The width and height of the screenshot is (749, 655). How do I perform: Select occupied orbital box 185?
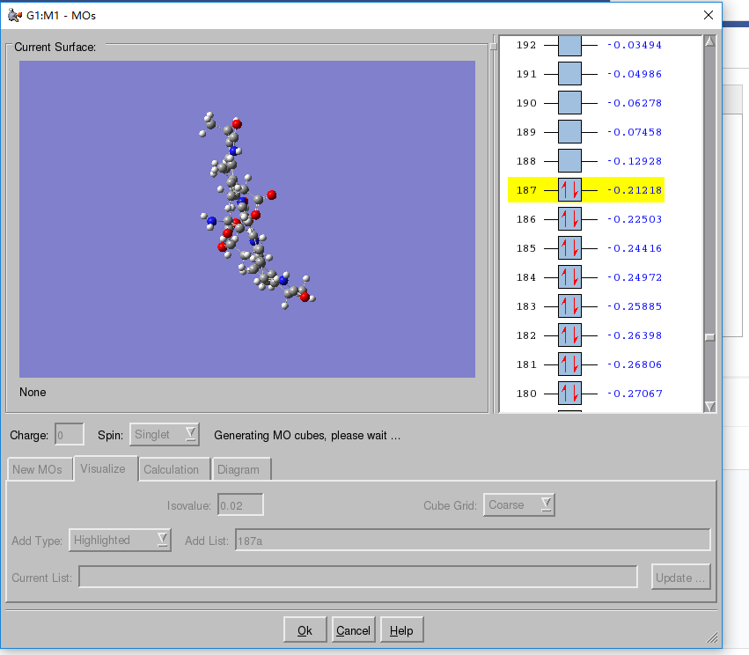[569, 248]
